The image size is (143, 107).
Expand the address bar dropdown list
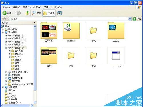130,19
